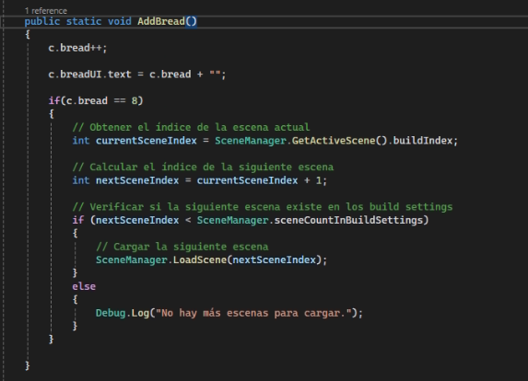Click sceneCountInBuildSettings property
The width and height of the screenshot is (528, 381).
click(348, 220)
